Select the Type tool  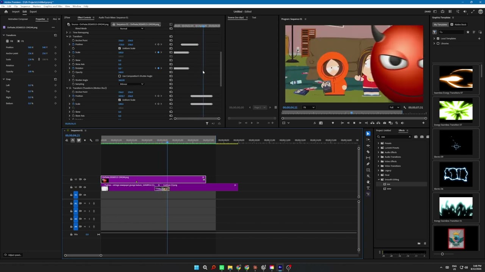point(368,188)
